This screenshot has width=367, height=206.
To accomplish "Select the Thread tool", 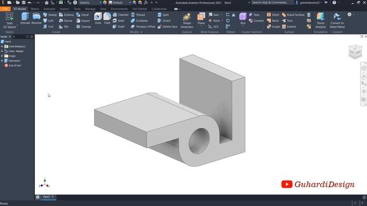I will [x=138, y=15].
